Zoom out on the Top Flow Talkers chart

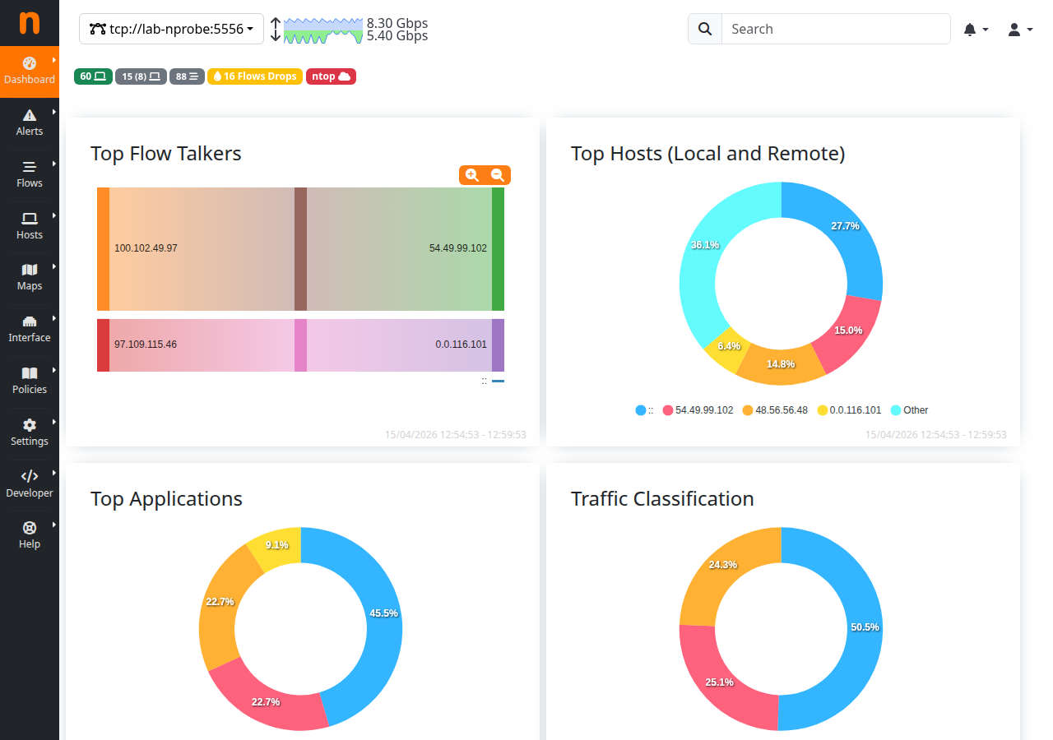[498, 175]
